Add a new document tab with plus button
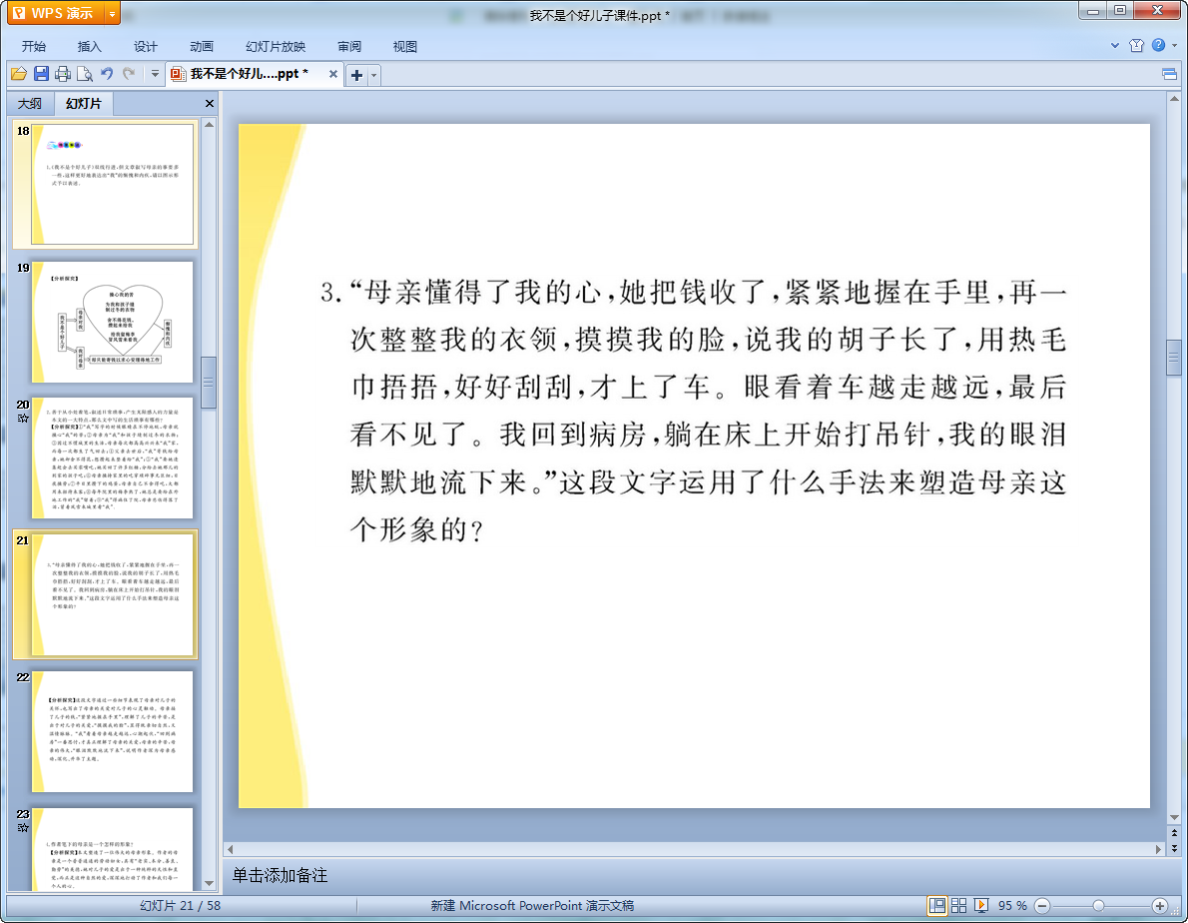 [356, 75]
